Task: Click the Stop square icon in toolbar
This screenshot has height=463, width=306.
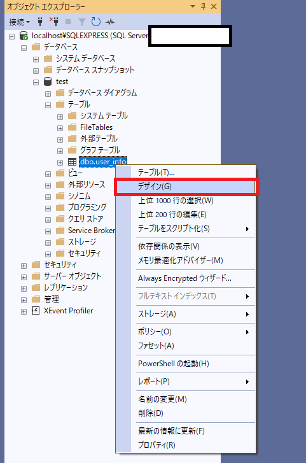Action: [68, 22]
